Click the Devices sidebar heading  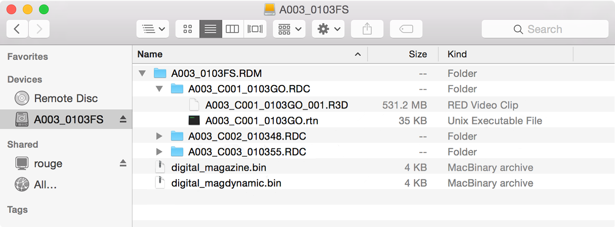point(25,80)
